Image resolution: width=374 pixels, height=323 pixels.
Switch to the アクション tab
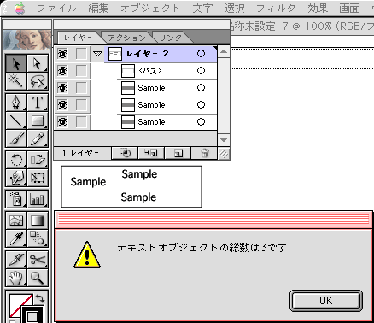tap(127, 38)
